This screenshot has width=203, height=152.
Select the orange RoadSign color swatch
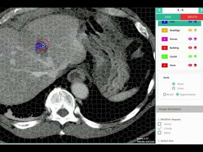coord(165,30)
